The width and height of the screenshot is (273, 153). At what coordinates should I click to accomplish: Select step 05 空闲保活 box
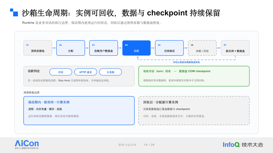(169, 48)
